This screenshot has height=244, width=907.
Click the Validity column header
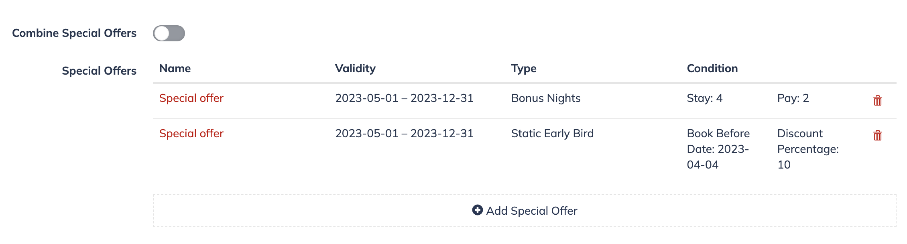tap(356, 69)
